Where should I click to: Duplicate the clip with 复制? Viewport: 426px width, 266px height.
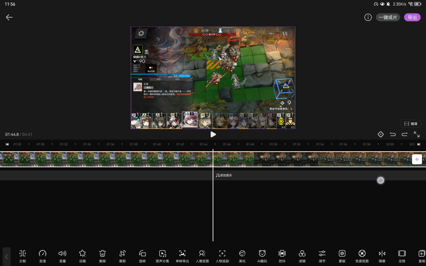422,257
